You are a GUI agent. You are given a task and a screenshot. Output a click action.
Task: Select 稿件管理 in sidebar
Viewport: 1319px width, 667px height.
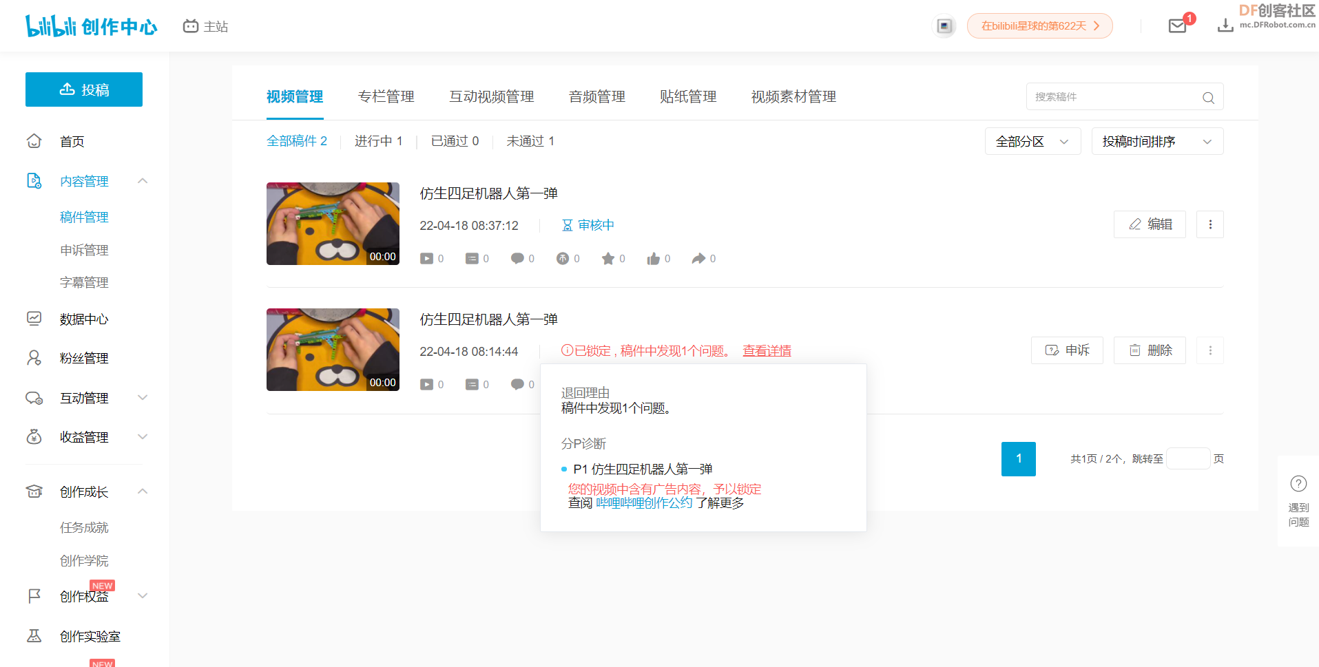(84, 217)
